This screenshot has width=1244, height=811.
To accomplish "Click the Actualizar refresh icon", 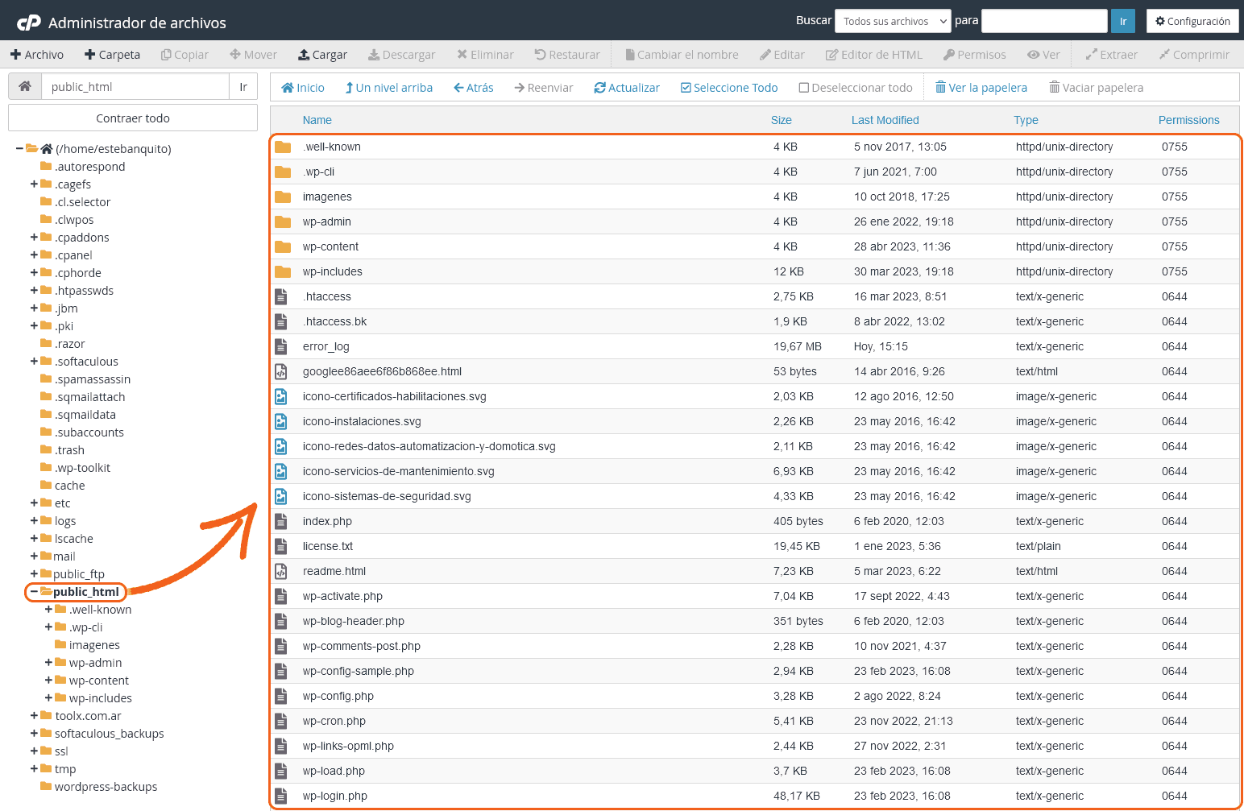I will (x=599, y=88).
